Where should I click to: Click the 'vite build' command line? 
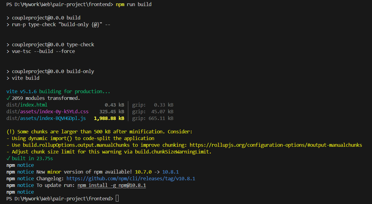pyautogui.click(x=26, y=78)
